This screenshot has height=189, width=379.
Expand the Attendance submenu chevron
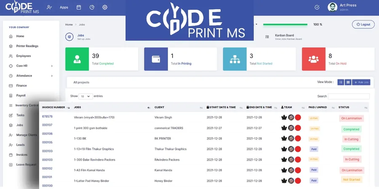click(x=52, y=76)
